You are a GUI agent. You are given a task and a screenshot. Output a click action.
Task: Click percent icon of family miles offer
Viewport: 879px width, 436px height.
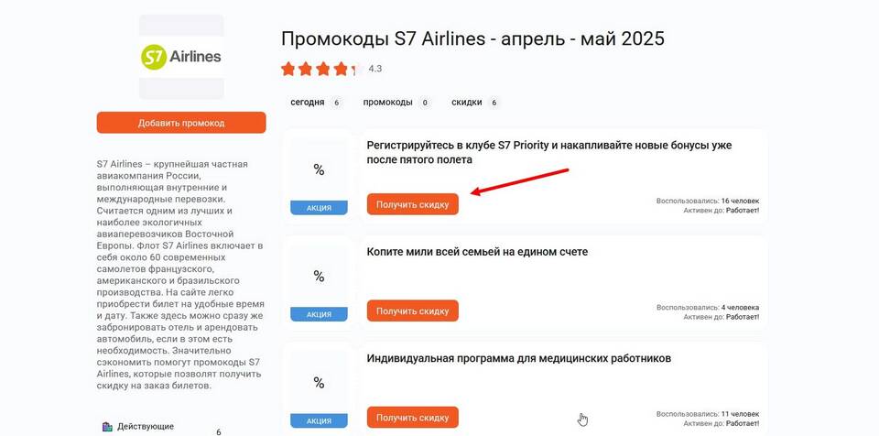(x=319, y=277)
